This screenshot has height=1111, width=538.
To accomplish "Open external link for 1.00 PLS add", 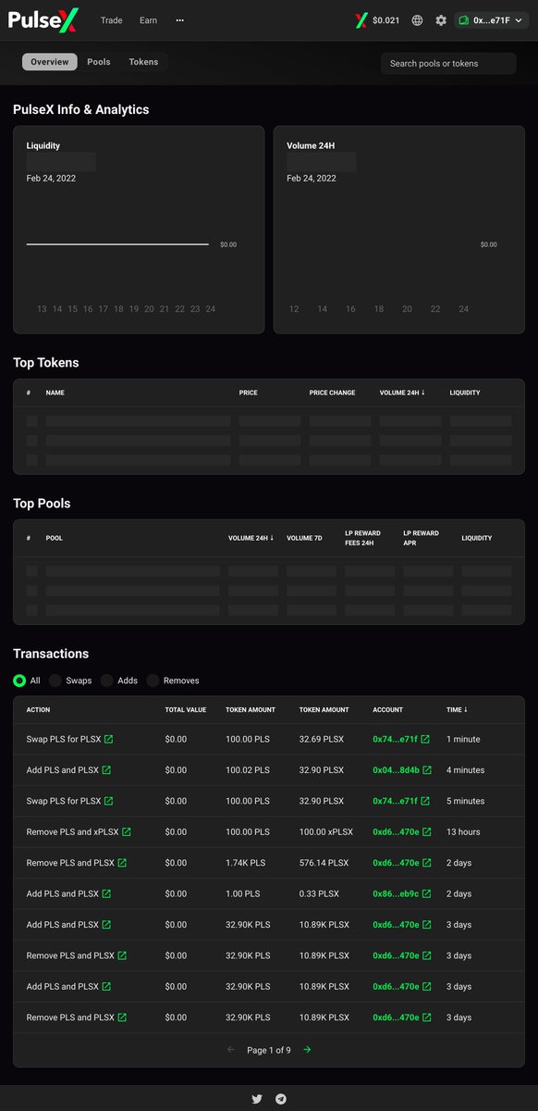I will (x=106, y=893).
